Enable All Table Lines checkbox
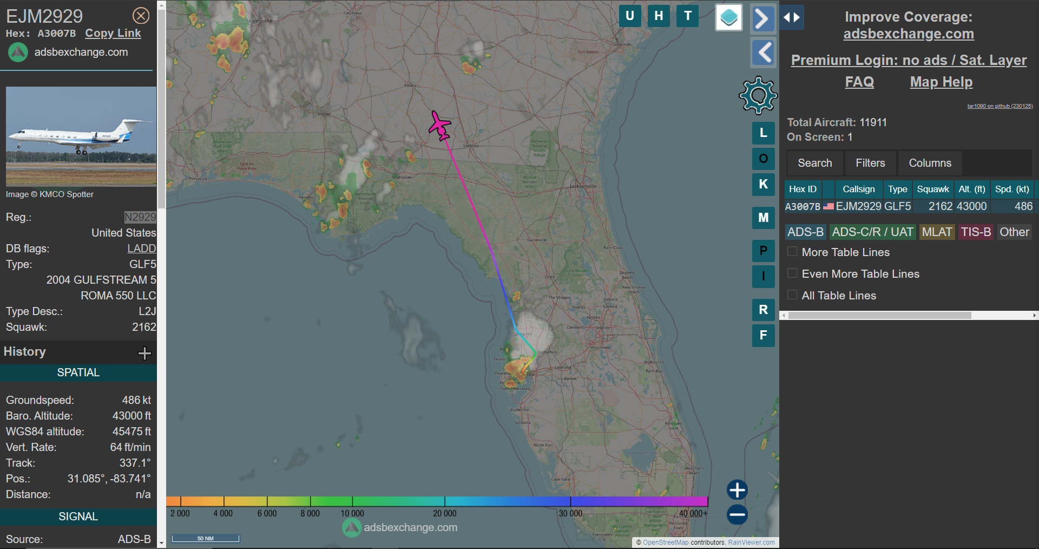Screen dimensions: 1039x549 (792, 295)
